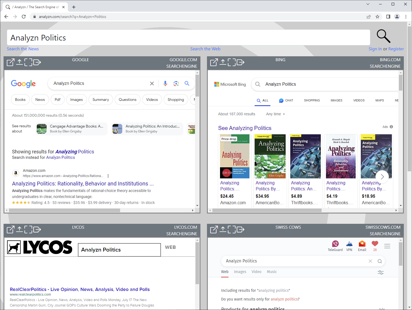Click Swisscows search magnifier icon
412x310 pixels.
coord(380,261)
